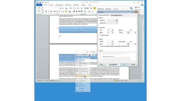Confirm the Paragraph dialog with OK
This screenshot has width=181, height=101.
124,65
